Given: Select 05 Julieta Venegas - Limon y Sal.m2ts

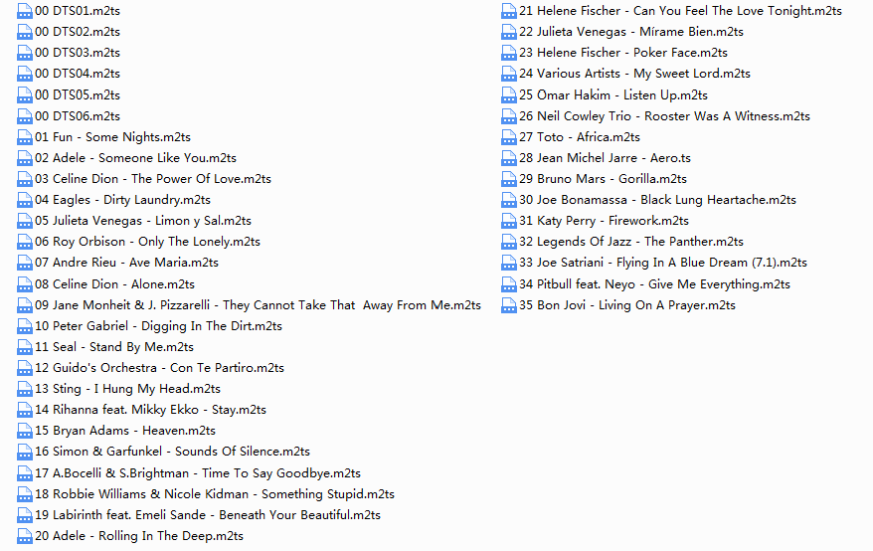Looking at the screenshot, I should [143, 221].
